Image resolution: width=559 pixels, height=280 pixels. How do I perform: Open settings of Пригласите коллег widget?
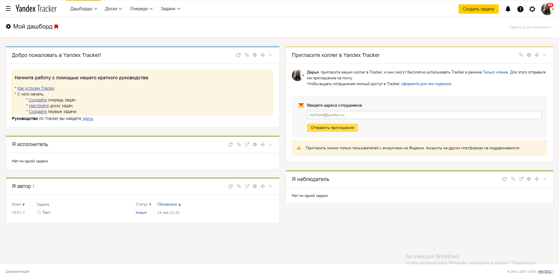(529, 55)
